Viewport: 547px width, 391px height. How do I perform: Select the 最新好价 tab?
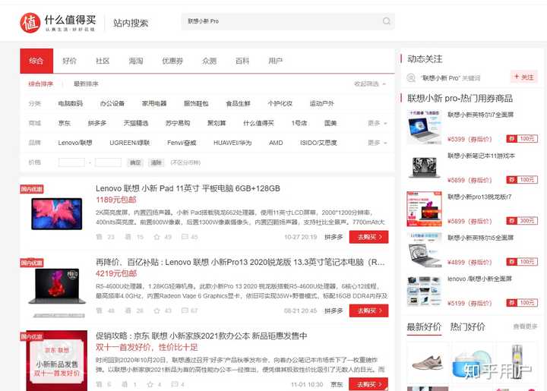(x=424, y=327)
